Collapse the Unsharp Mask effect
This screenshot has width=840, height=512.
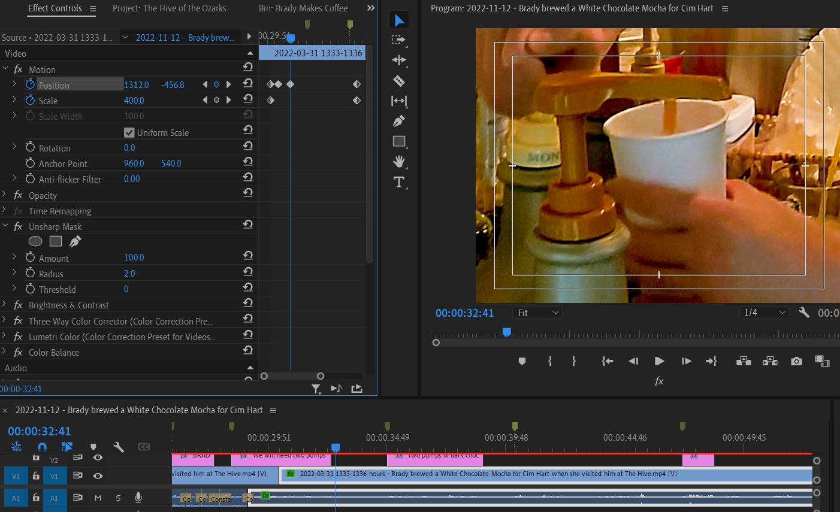click(x=5, y=226)
